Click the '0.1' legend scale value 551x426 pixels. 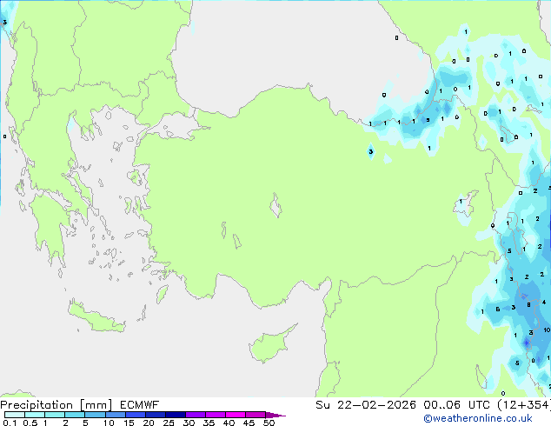[x=10, y=423]
